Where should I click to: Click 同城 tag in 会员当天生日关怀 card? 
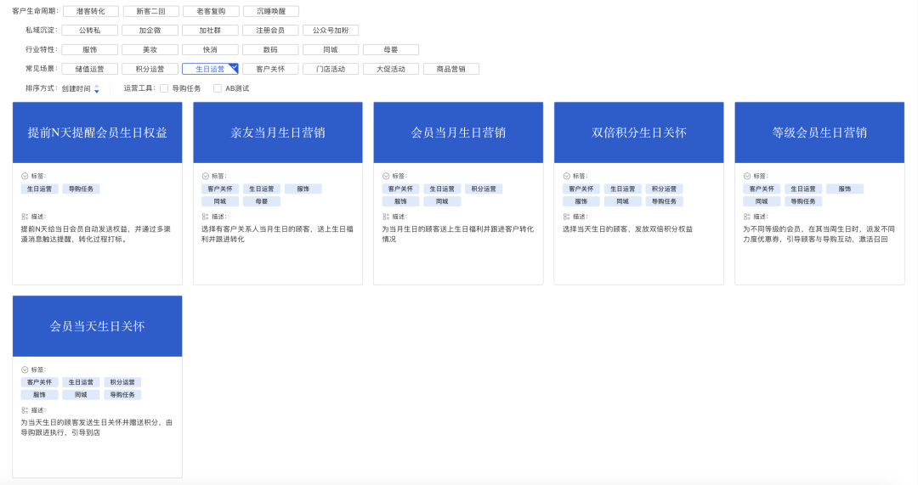click(81, 395)
